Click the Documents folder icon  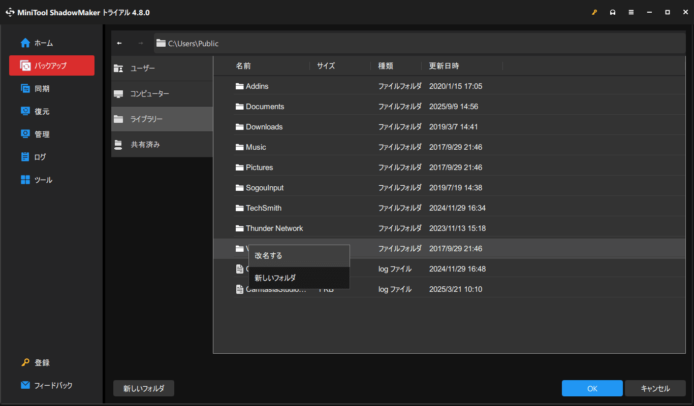240,107
